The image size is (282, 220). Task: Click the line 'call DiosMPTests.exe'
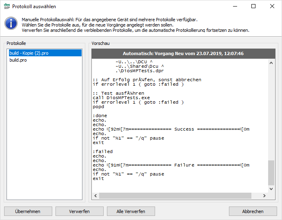tap(121, 98)
